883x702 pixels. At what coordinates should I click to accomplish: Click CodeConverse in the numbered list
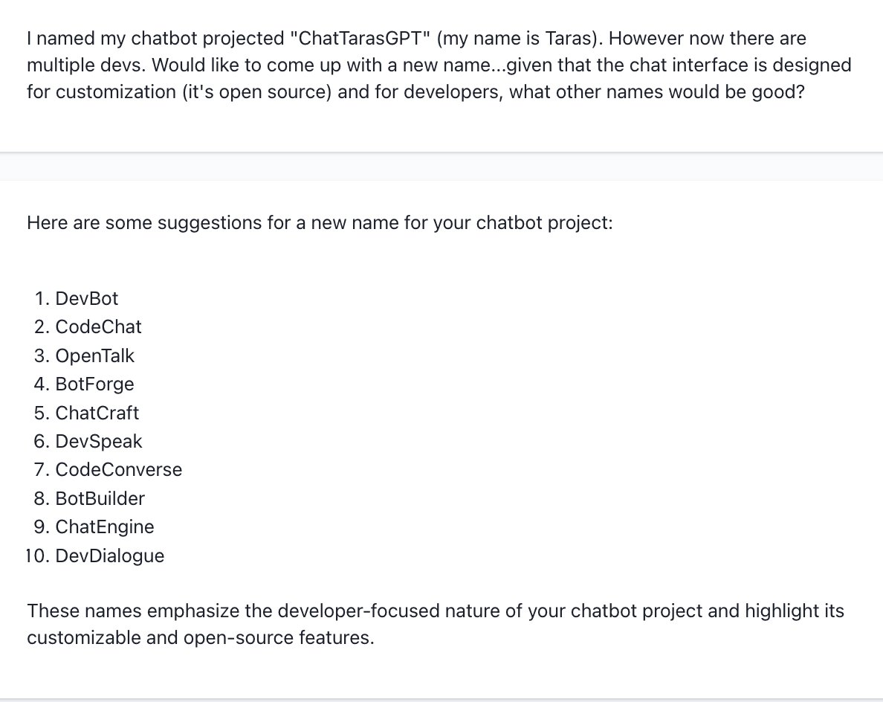[x=118, y=470]
